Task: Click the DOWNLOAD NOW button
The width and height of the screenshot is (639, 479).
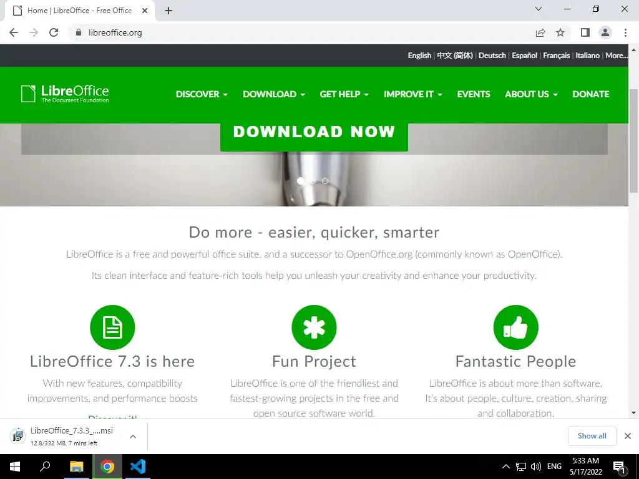Action: [x=314, y=136]
